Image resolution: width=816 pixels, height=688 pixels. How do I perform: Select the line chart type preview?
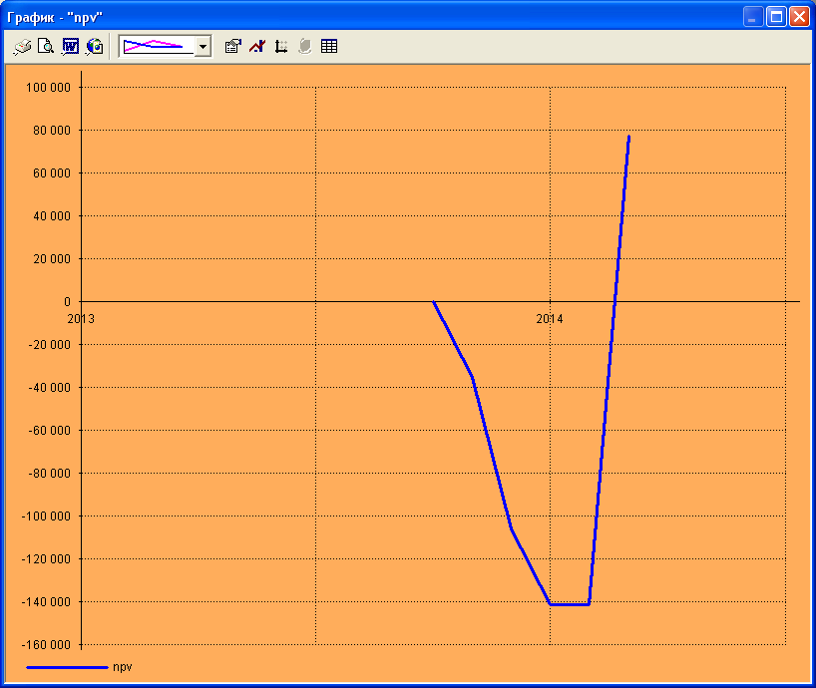tap(158, 47)
